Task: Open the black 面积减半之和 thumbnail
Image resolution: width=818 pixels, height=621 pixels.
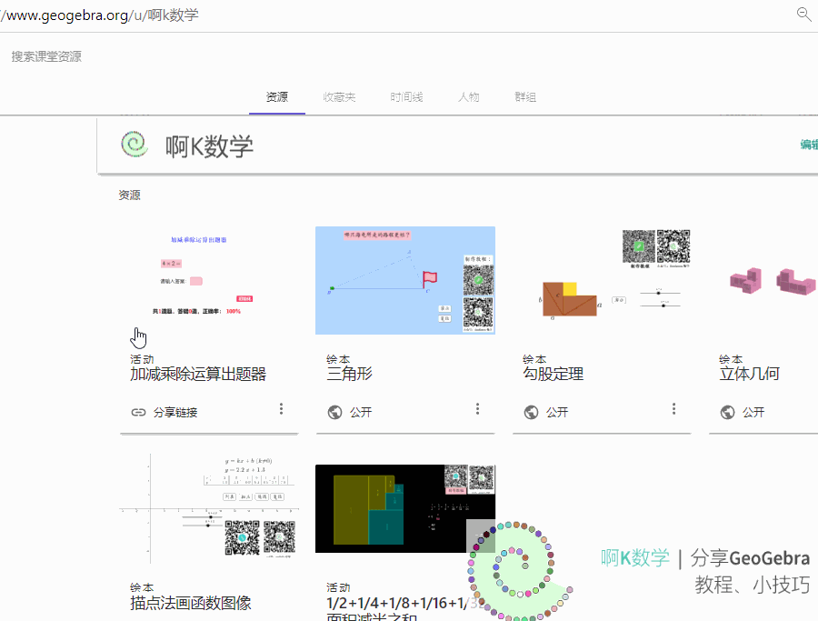Action: (x=405, y=509)
